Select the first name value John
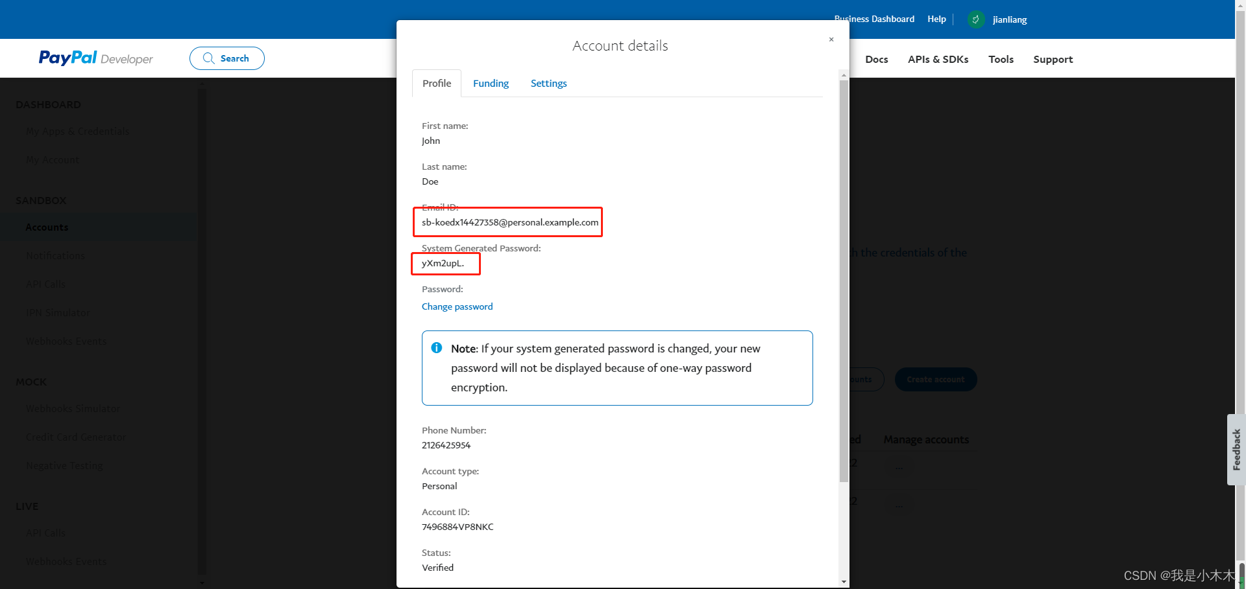The image size is (1246, 589). point(431,141)
